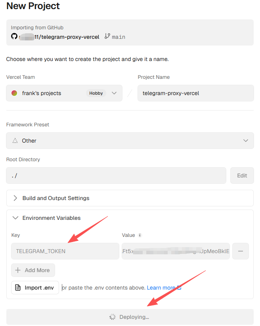Click the Other framework triangle icon
260x326 pixels.
[x=15, y=141]
